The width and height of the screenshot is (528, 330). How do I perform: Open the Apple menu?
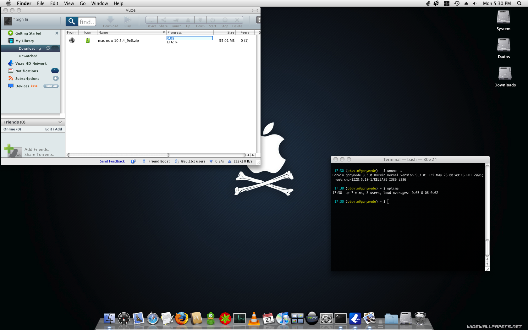[x=8, y=3]
